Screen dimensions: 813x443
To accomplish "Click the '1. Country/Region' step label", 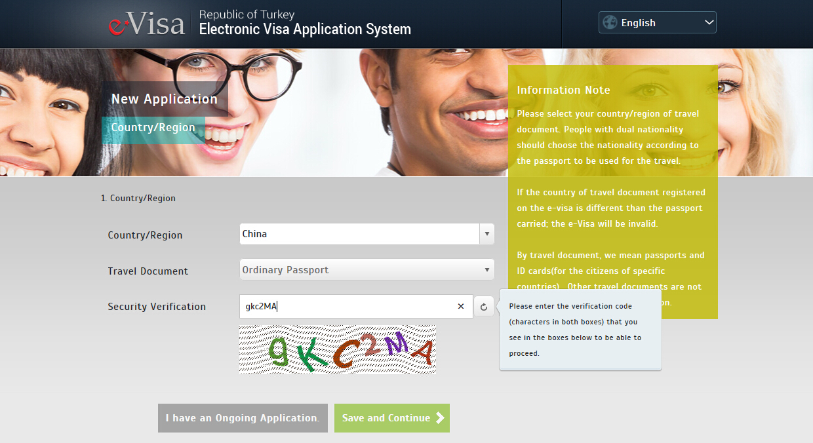I will coord(138,198).
